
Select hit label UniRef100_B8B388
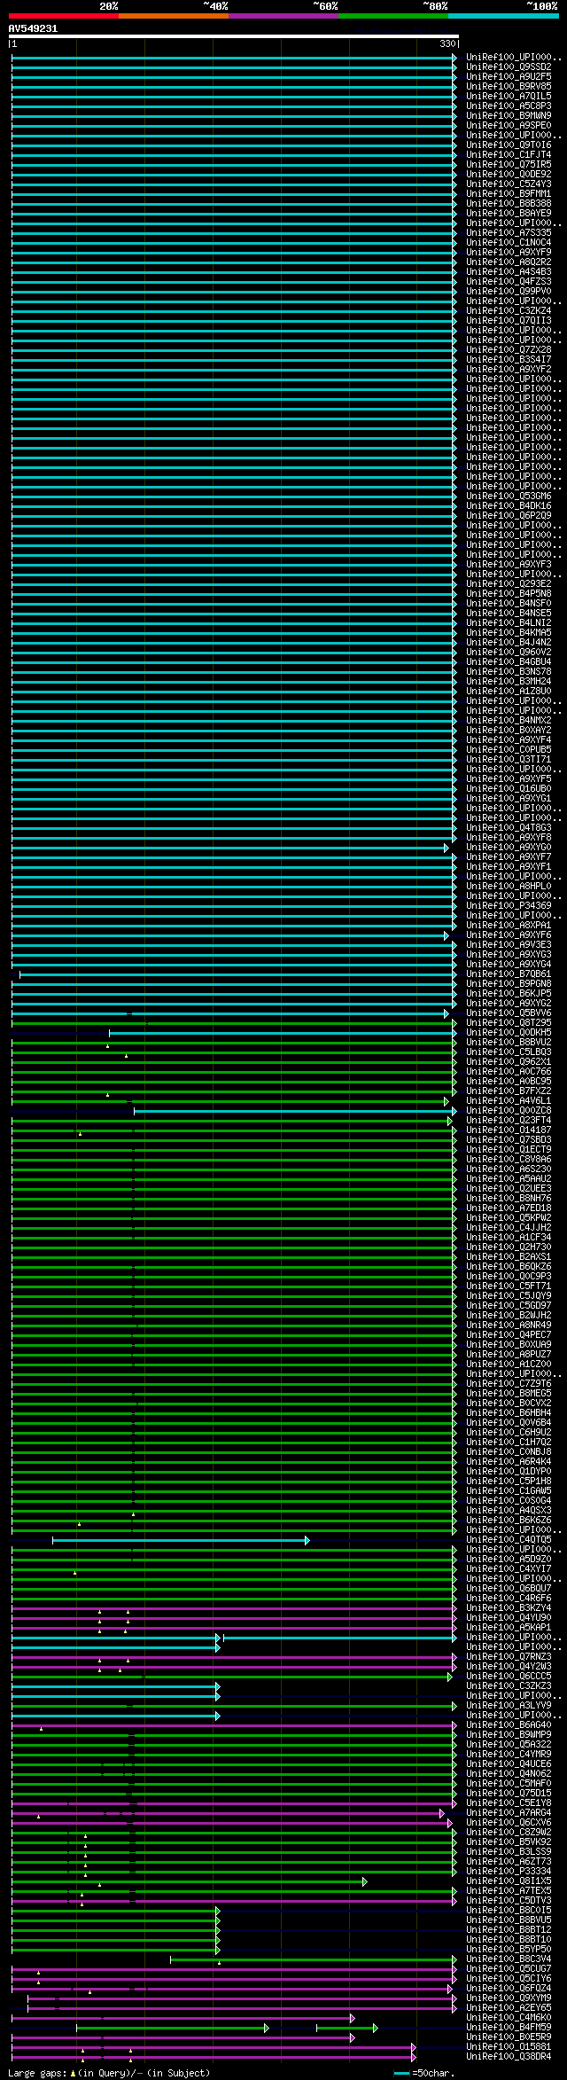click(509, 203)
